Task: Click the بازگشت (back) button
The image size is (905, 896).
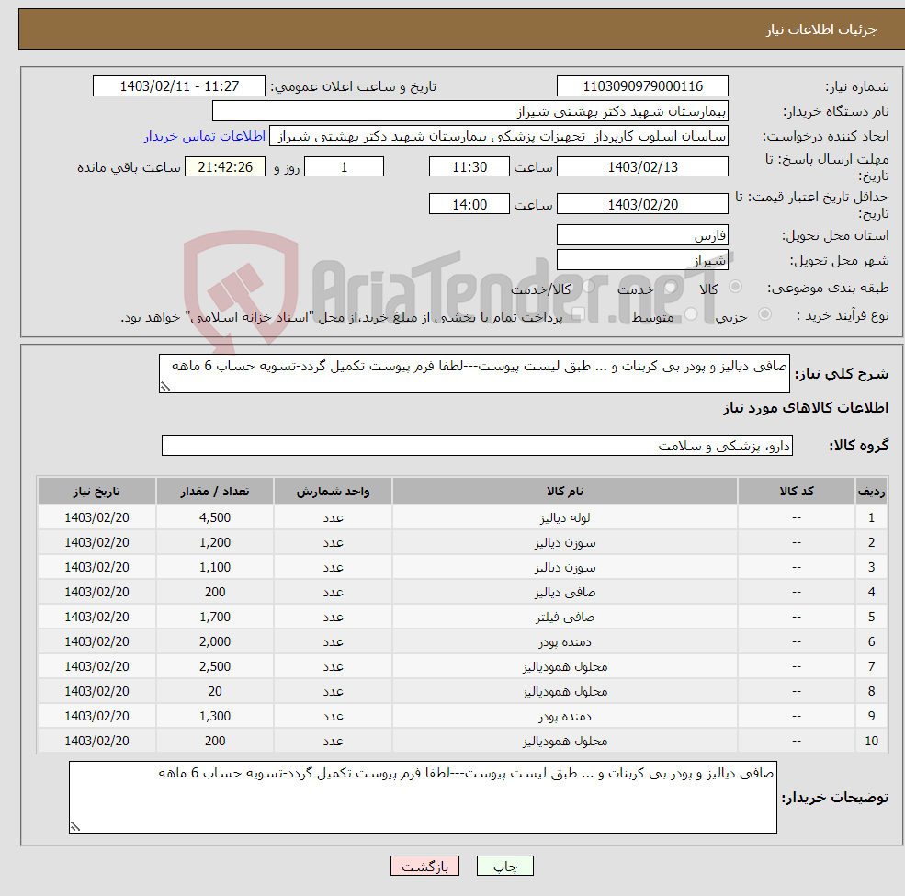Action: [424, 866]
